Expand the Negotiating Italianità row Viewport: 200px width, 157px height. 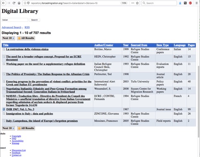point(4,89)
